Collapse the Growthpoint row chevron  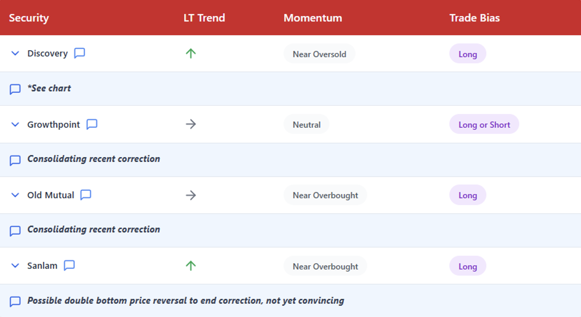(x=15, y=124)
